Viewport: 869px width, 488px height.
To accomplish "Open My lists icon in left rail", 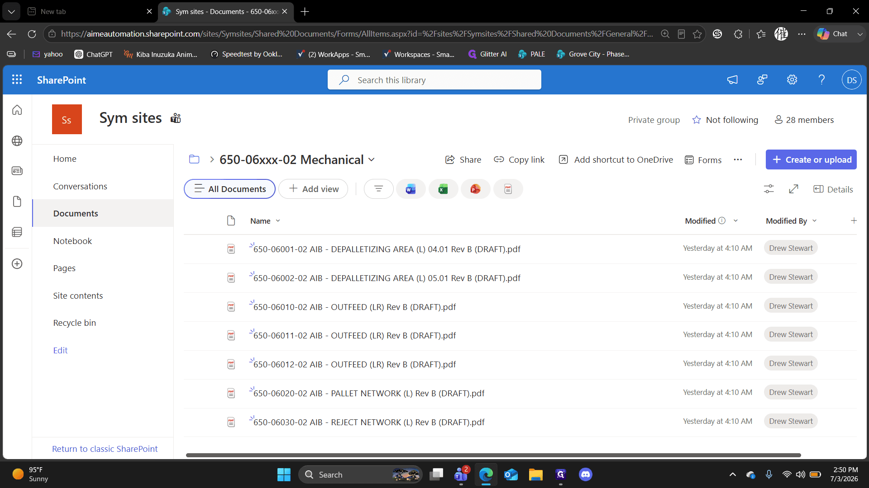I will 17,232.
